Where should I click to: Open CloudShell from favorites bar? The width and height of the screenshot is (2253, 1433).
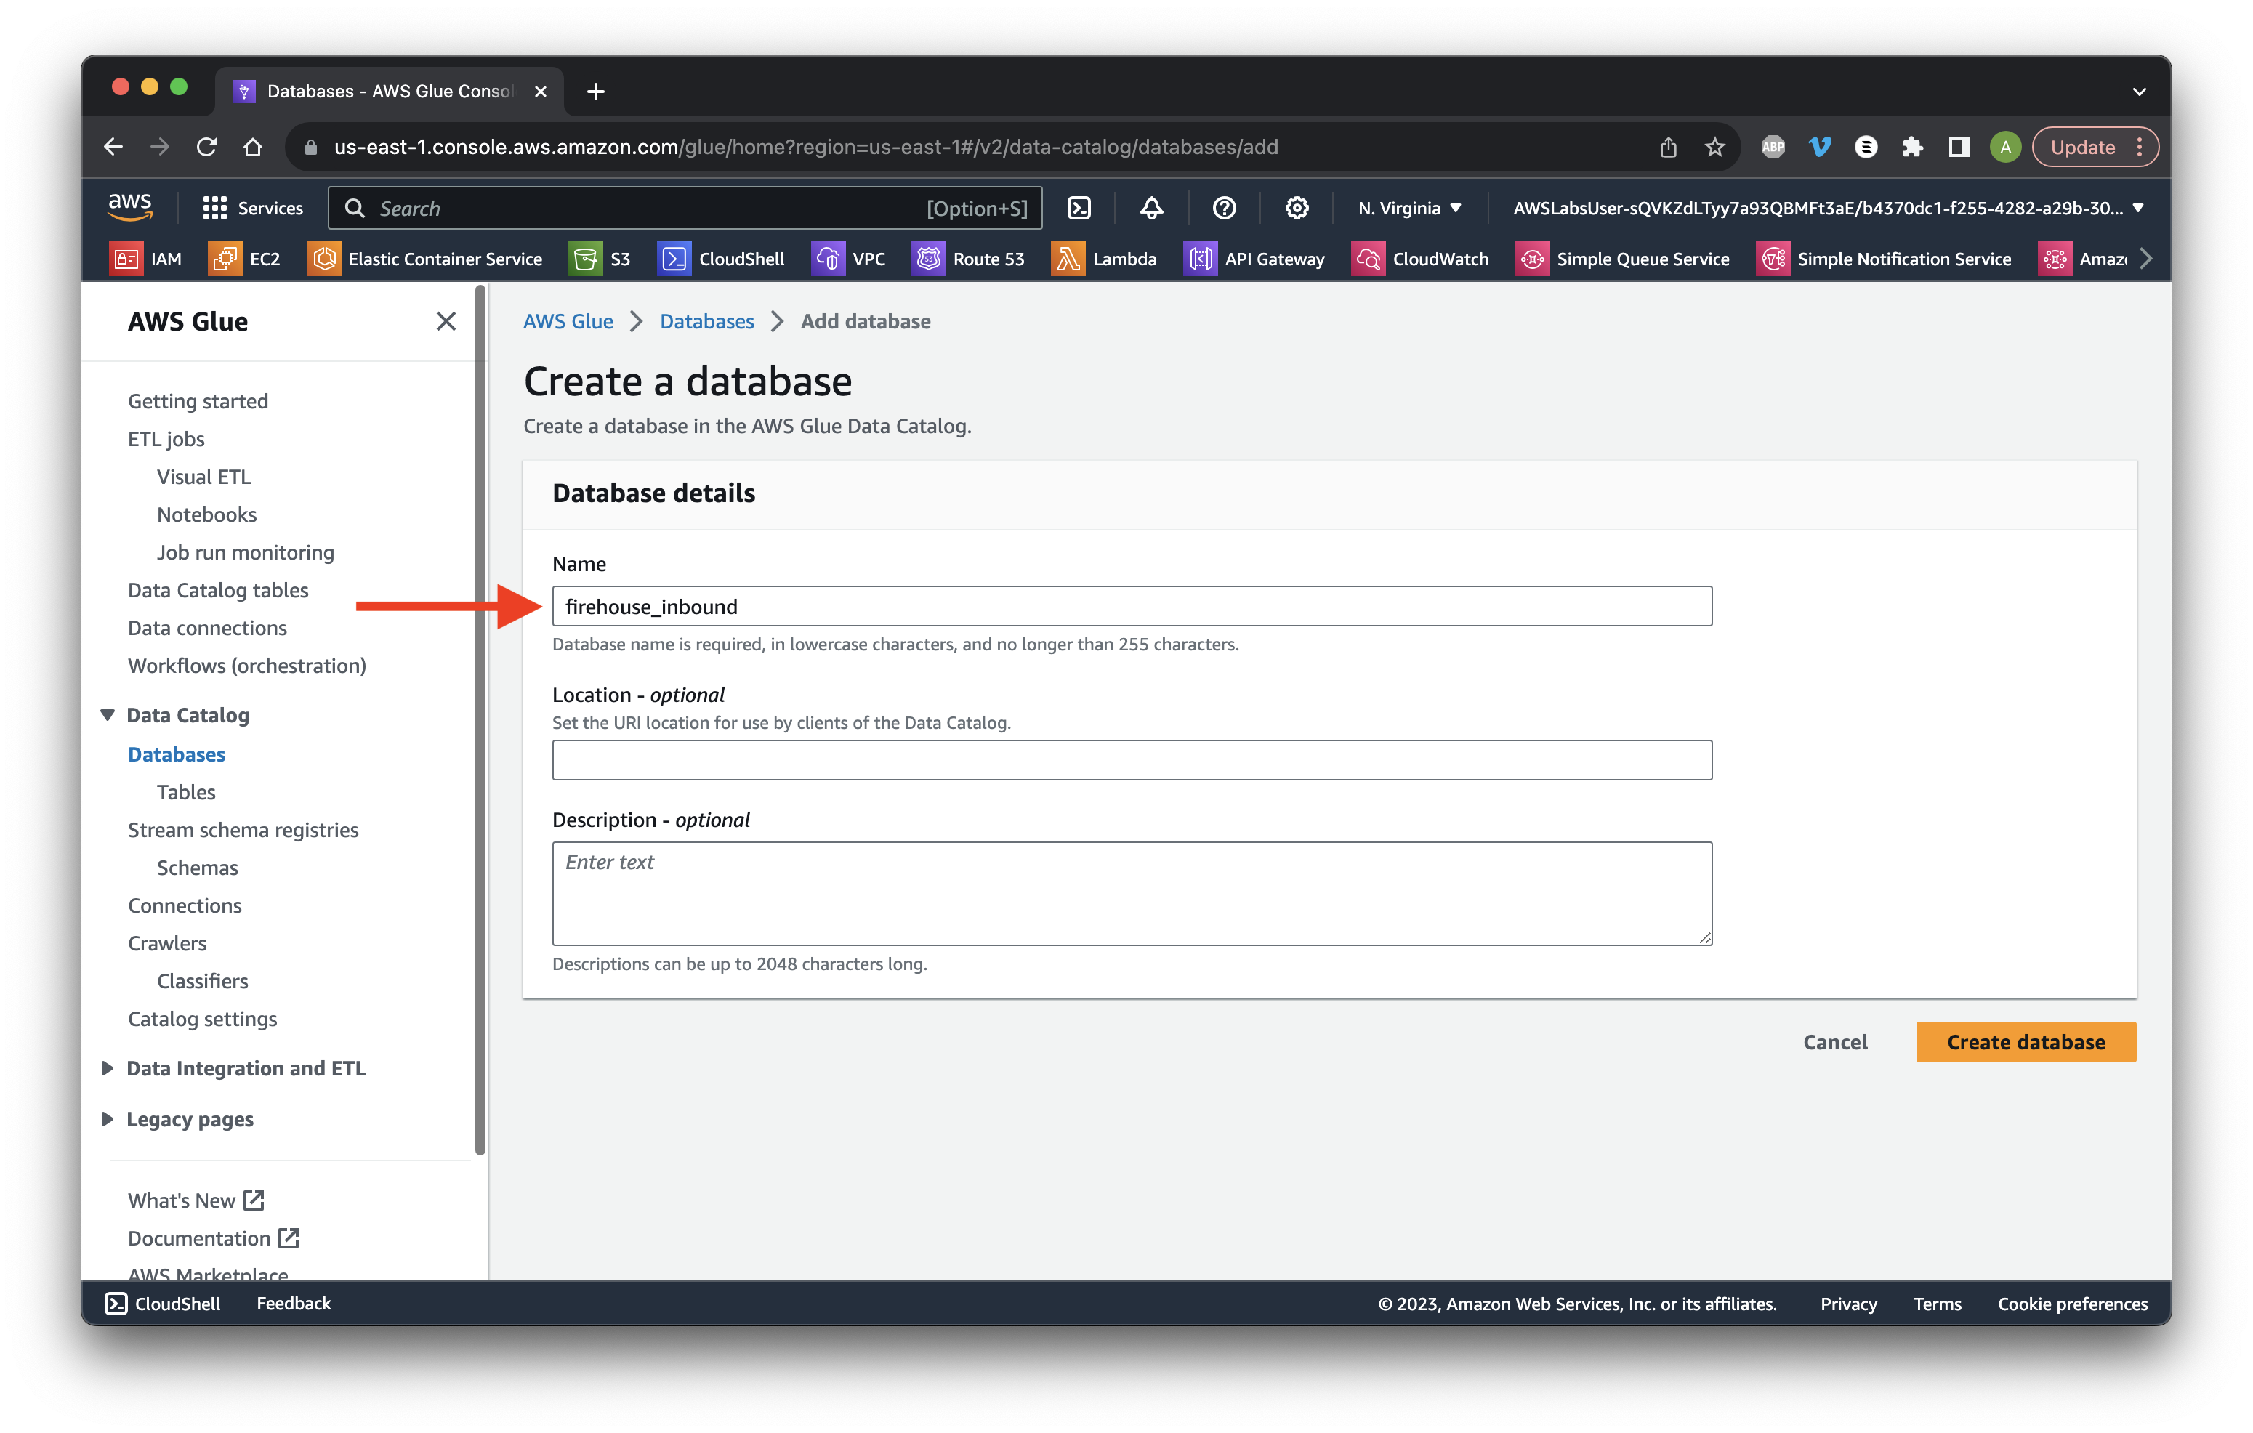coord(722,259)
